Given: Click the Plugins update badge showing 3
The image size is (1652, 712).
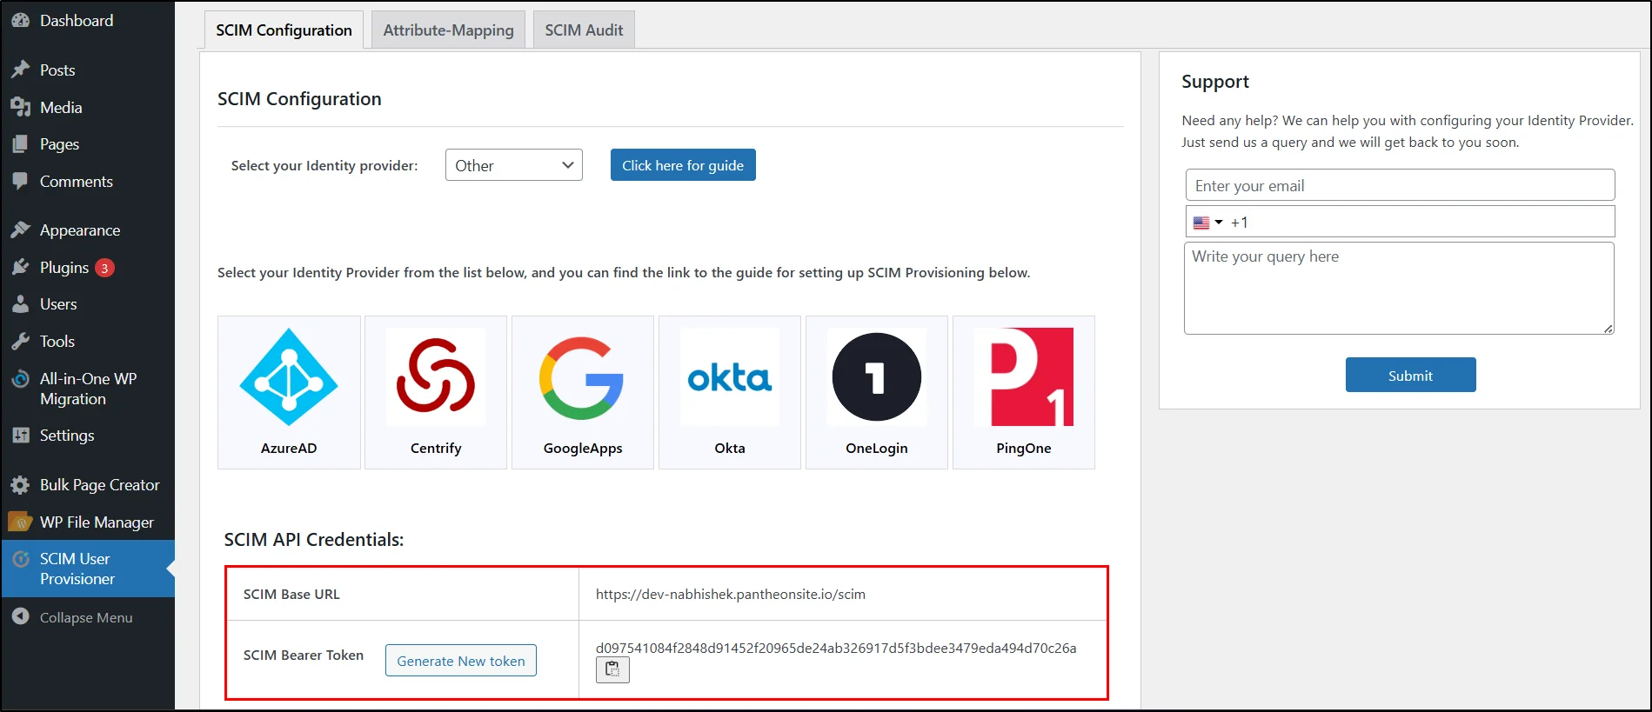Looking at the screenshot, I should [104, 268].
